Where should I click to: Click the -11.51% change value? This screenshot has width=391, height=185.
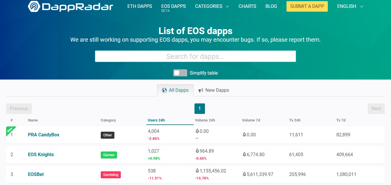155,178
